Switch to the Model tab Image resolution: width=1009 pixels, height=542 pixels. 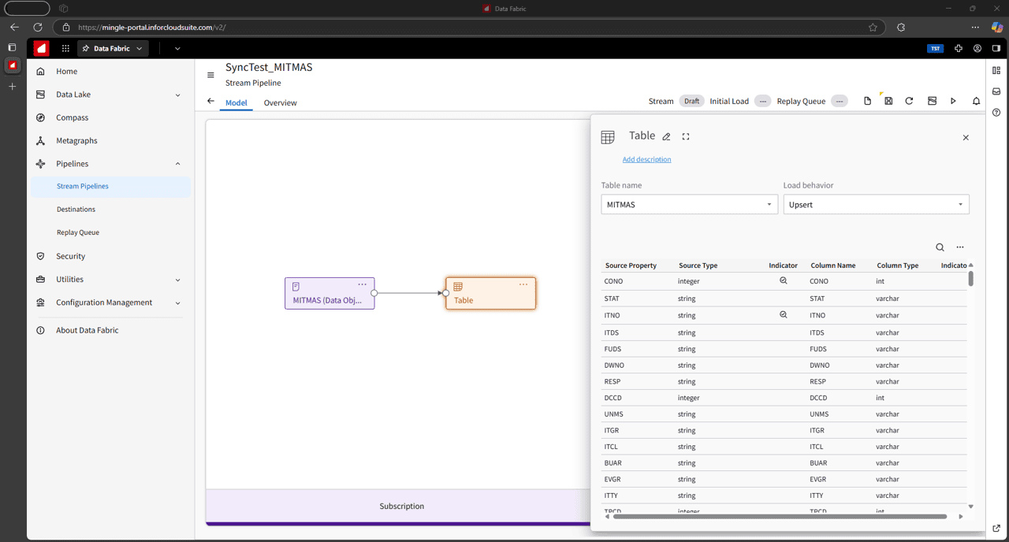(236, 102)
